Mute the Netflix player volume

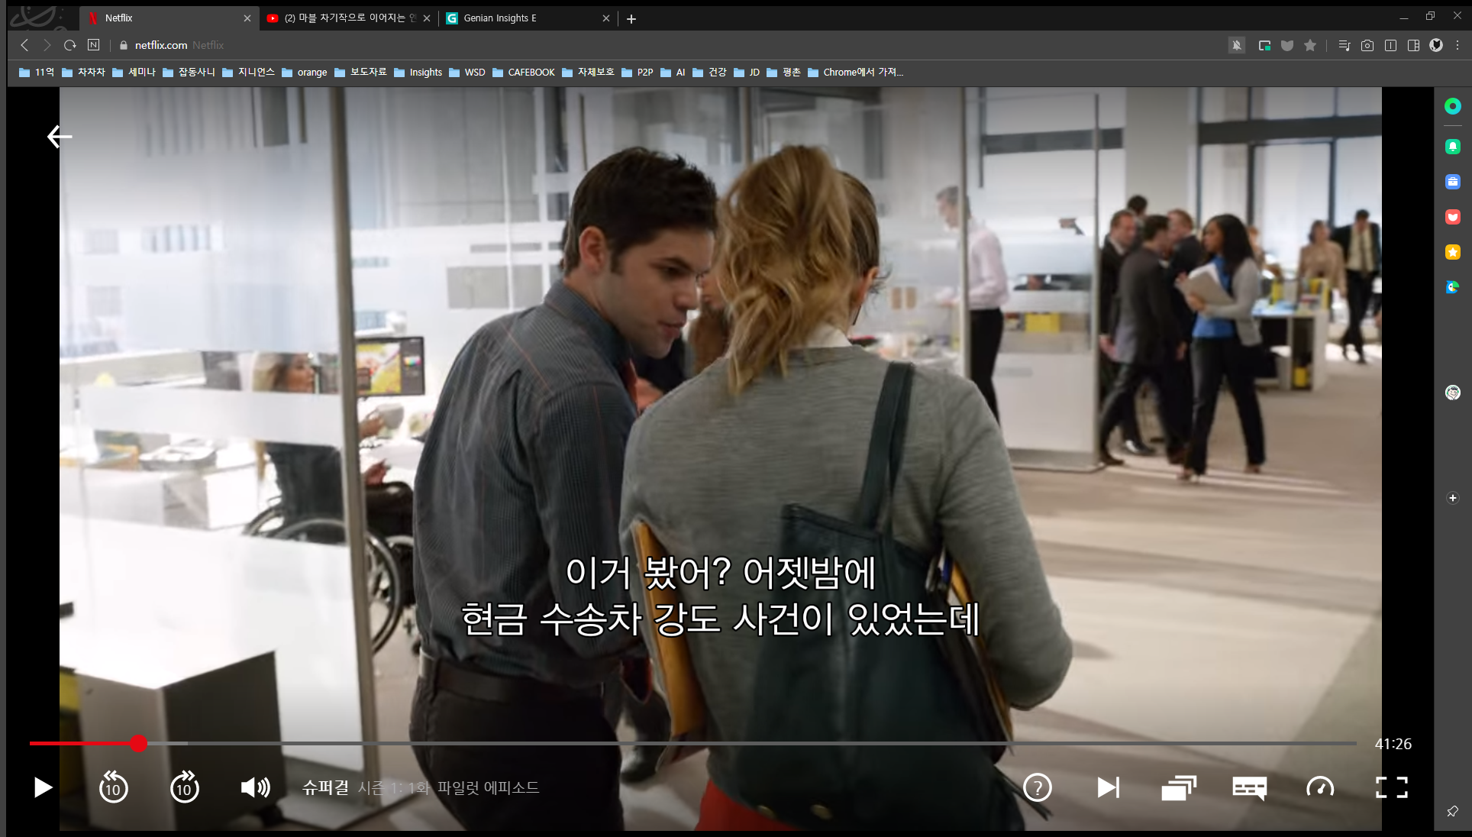tap(255, 787)
